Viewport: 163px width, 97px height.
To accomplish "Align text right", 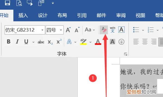I will [154, 42].
